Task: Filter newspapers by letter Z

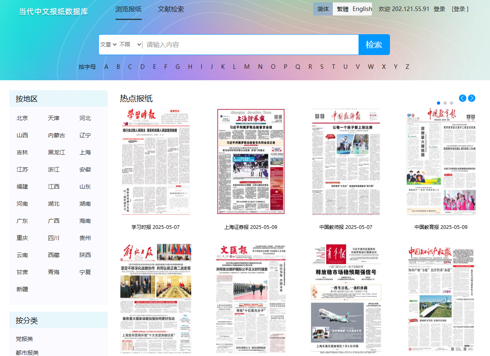Action: click(407, 67)
